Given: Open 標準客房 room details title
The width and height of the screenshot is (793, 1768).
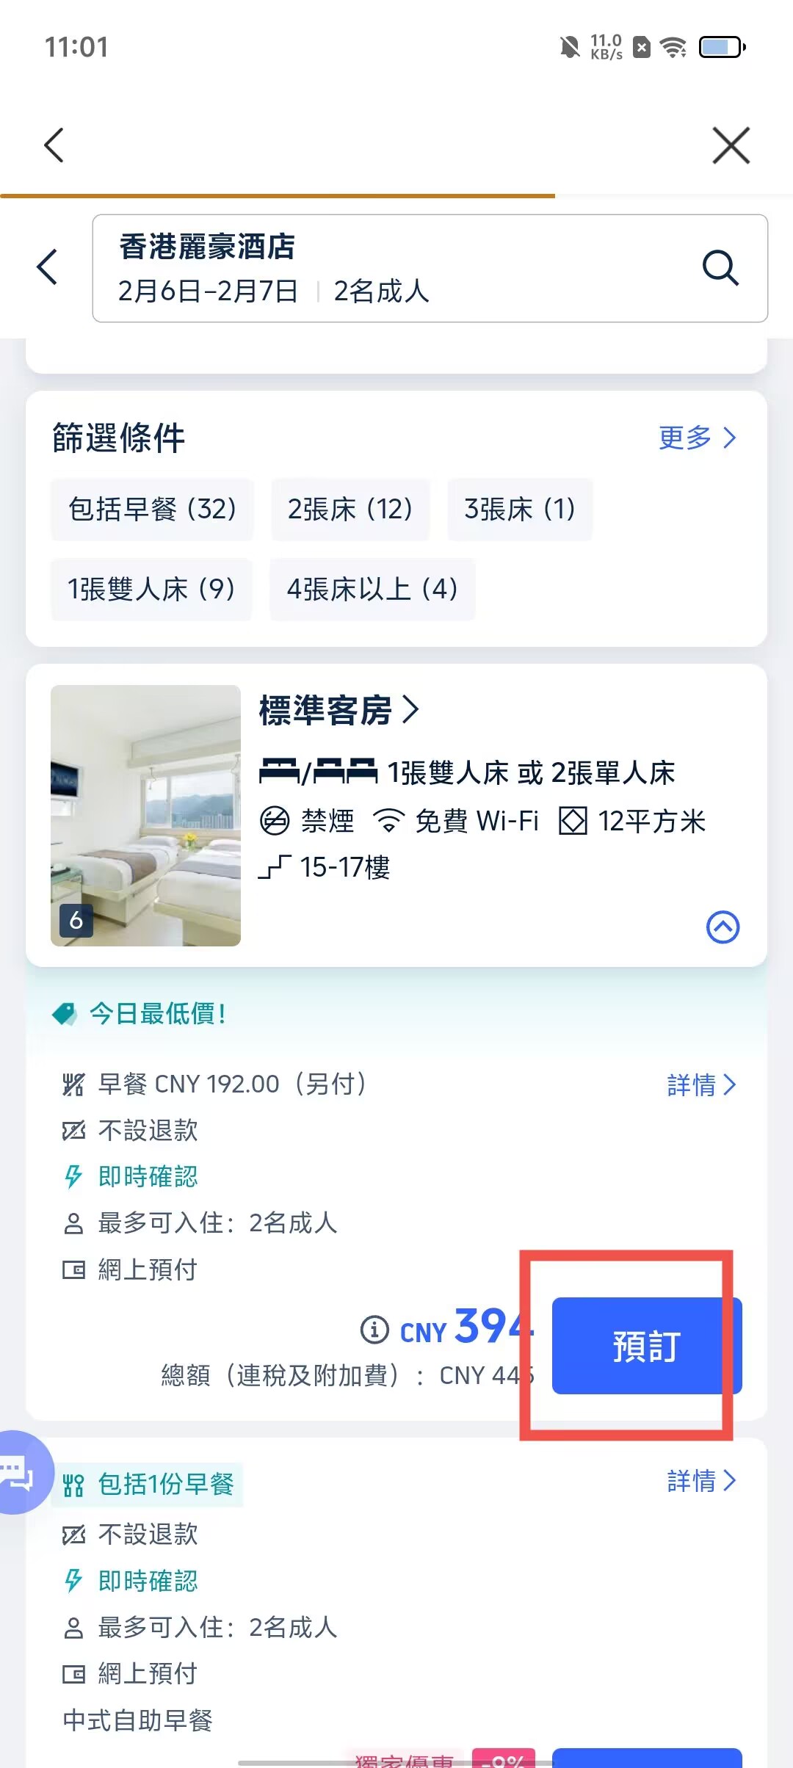Looking at the screenshot, I should 338,711.
